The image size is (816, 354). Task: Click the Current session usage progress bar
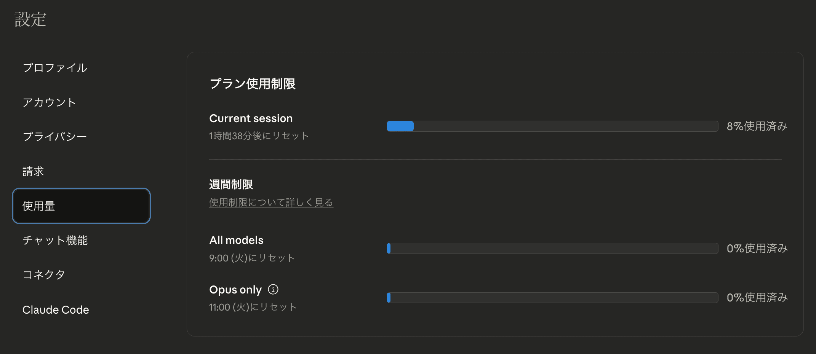[552, 126]
